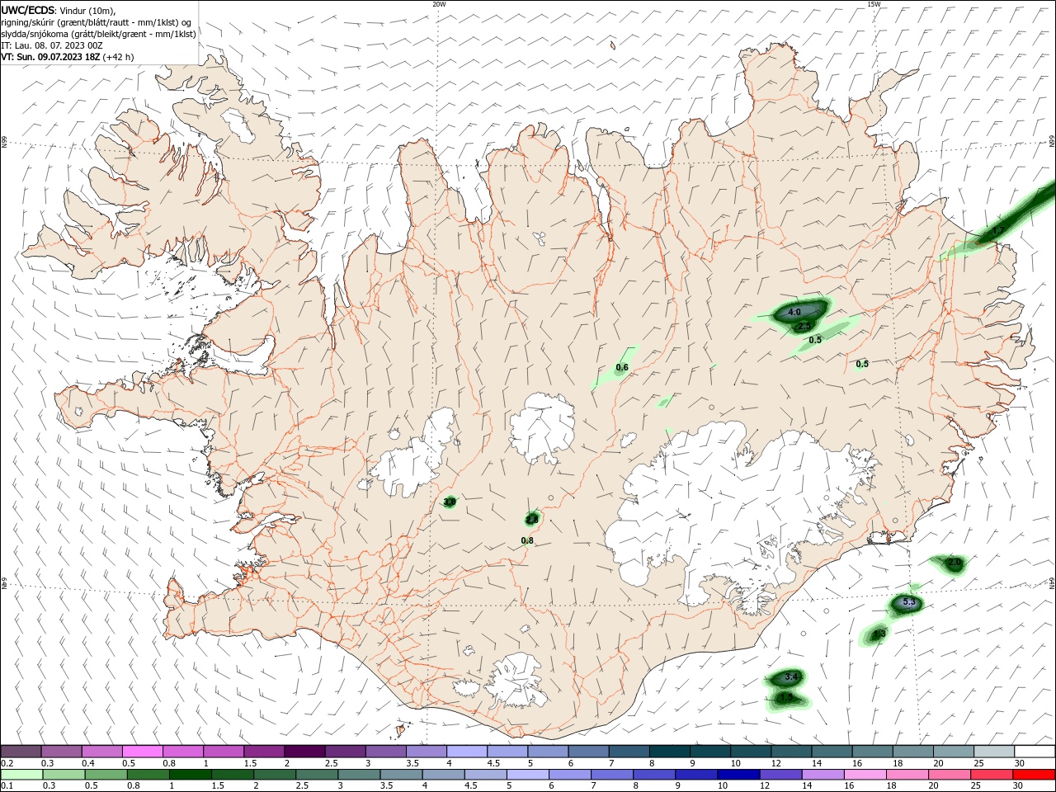Select the lilac 14 lower scale swatch
The width and height of the screenshot is (1056, 792).
click(823, 775)
